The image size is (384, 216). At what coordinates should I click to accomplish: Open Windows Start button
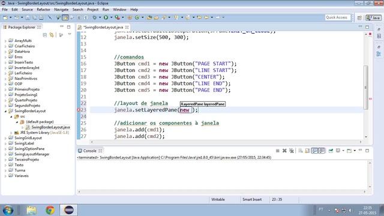(8, 210)
